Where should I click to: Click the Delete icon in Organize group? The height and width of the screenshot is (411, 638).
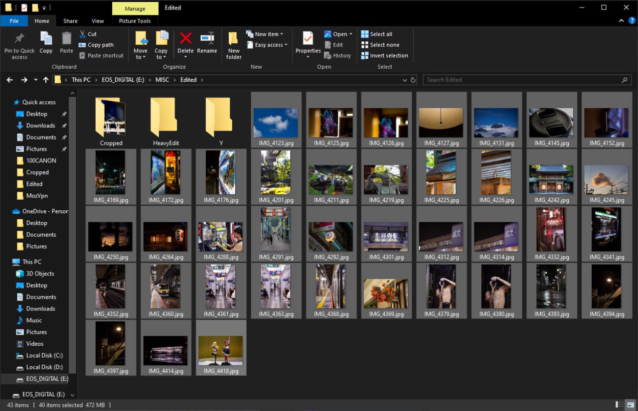[185, 39]
